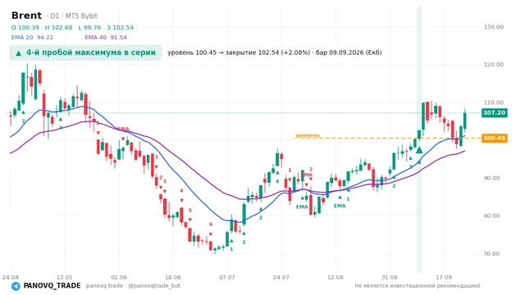Click the 'panovq.trade · @panovqtrade_bot' text
This screenshot has height=295, width=525.
[133, 286]
